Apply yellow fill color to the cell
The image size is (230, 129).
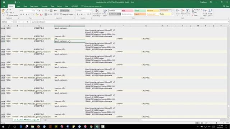point(37,14)
